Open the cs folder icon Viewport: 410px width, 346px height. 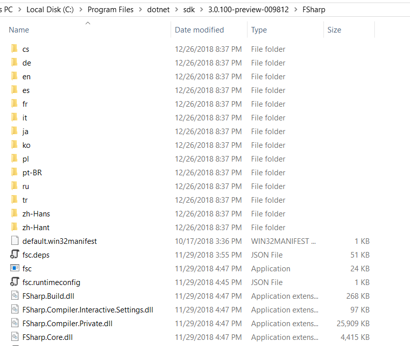15,49
